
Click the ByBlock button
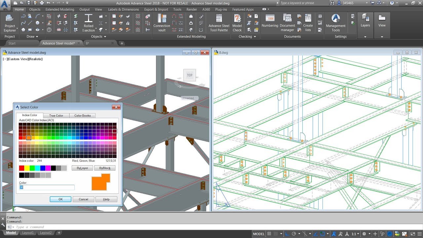(105, 168)
